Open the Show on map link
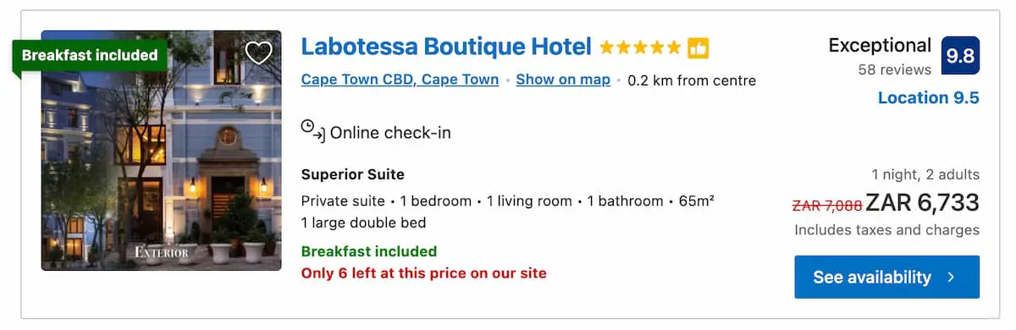1016x330 pixels. 563,80
